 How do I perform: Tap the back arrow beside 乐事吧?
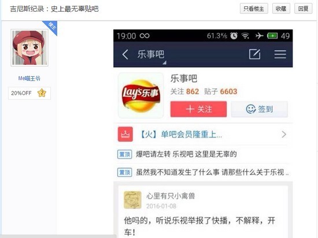tap(125, 54)
